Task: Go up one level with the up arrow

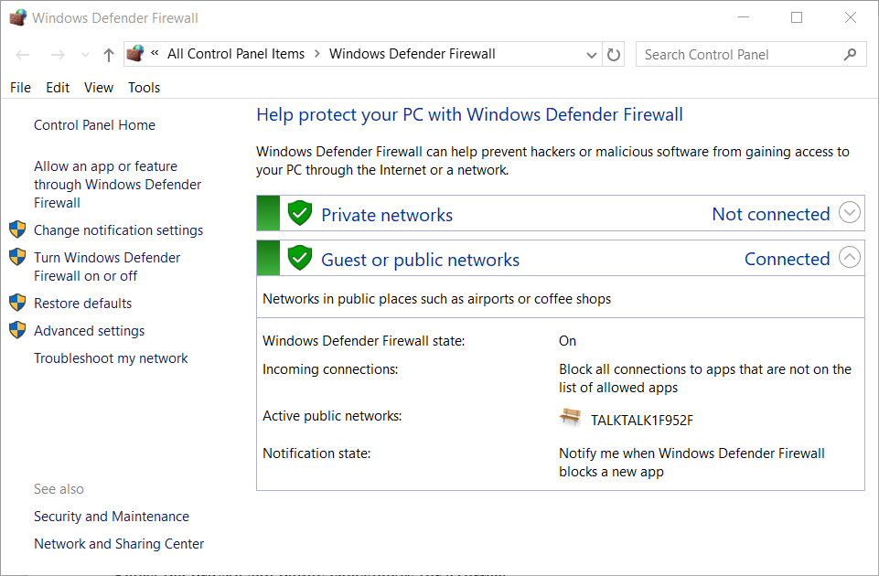Action: click(108, 55)
